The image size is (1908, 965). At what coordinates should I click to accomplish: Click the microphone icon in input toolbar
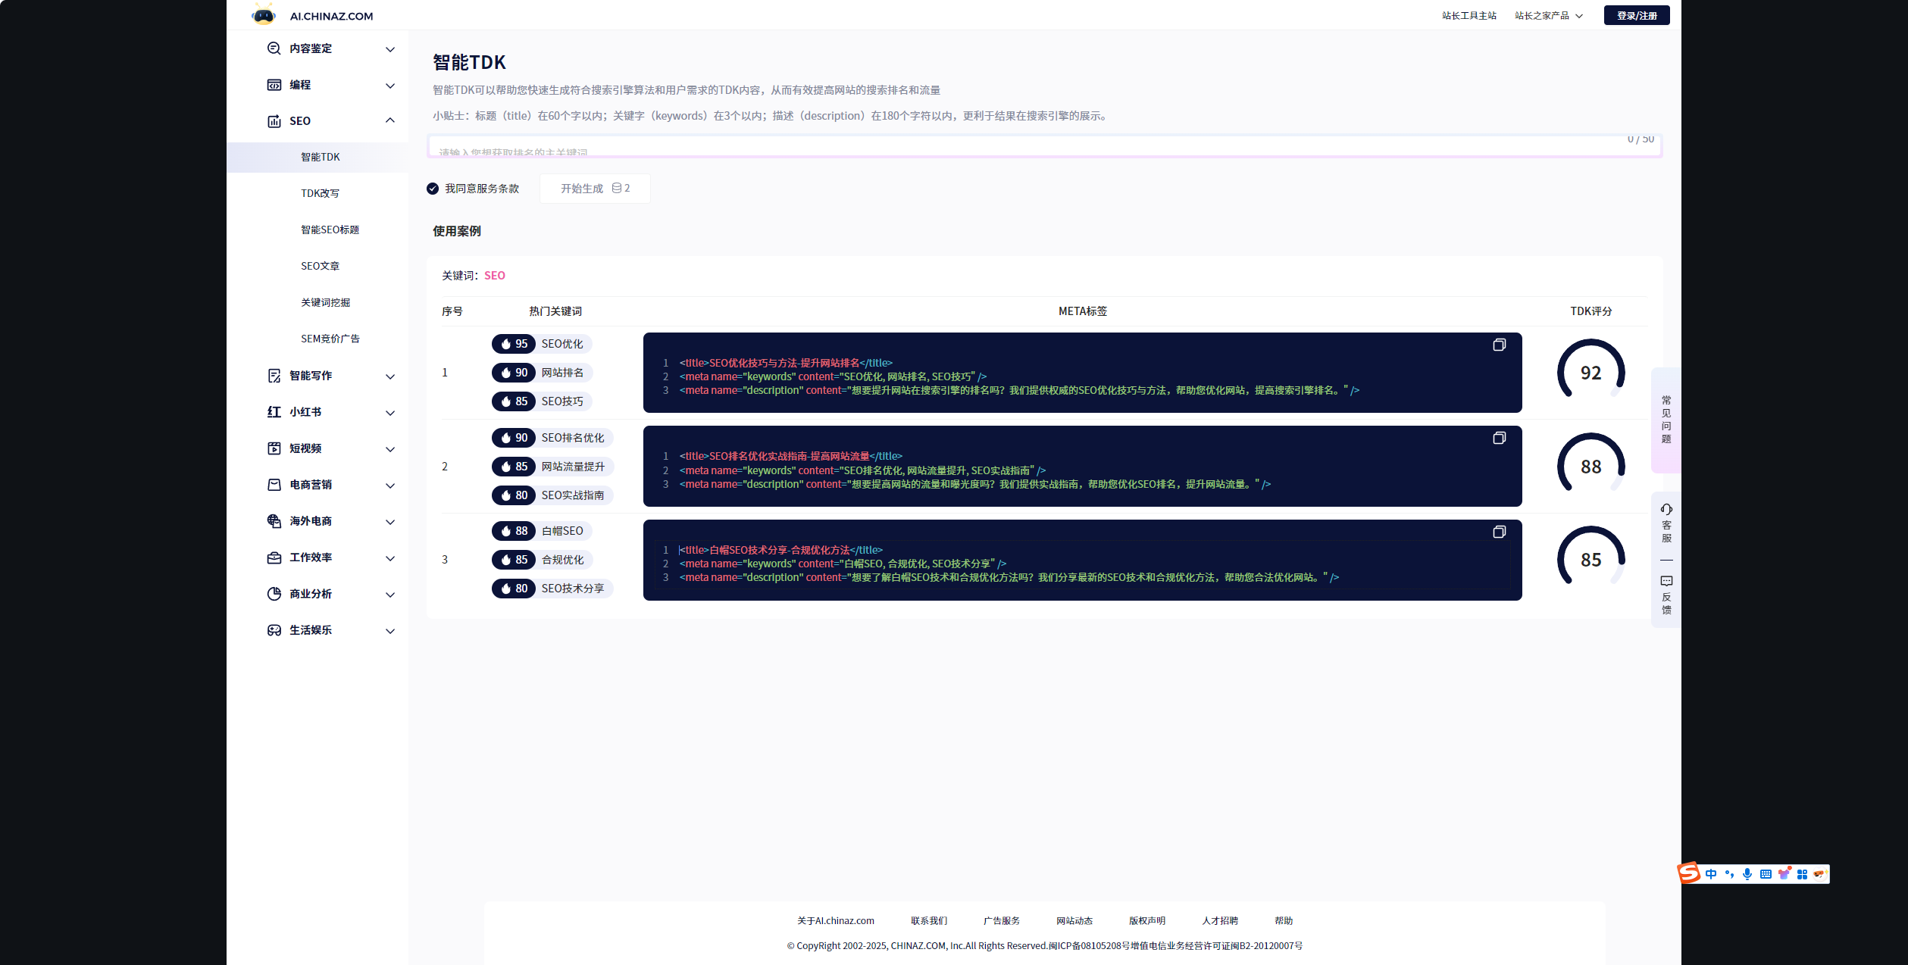[x=1747, y=874]
